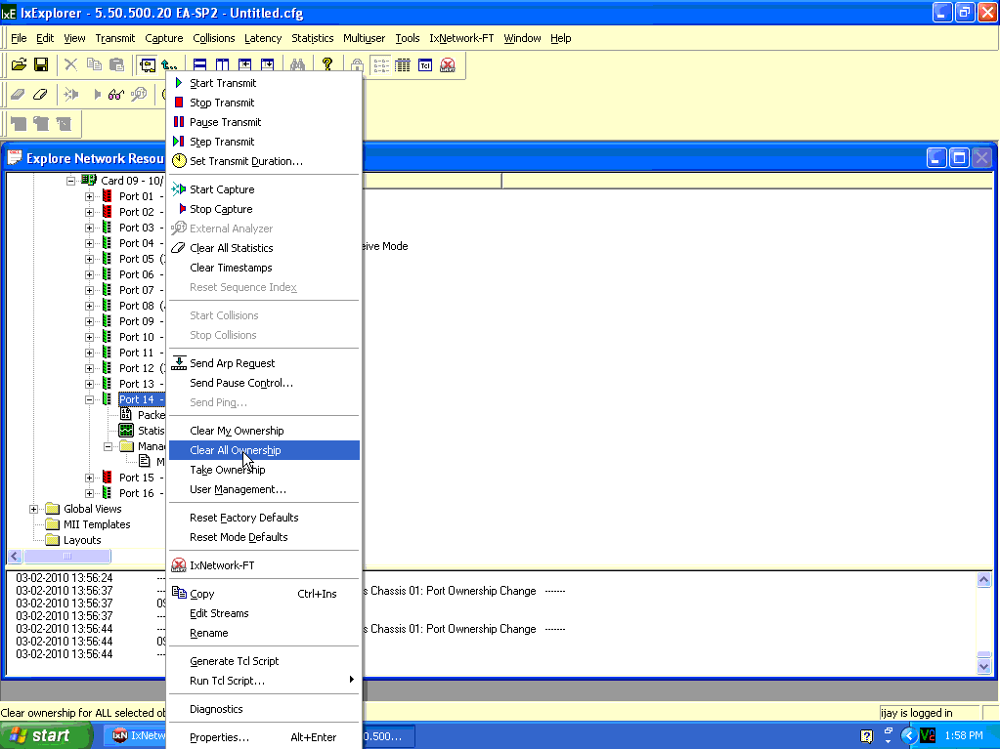1000x749 pixels.
Task: Click the binoculars Find icon
Action: 297,64
